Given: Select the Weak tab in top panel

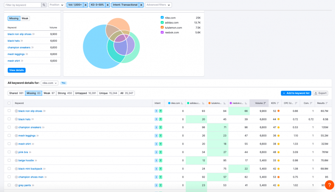Looking at the screenshot, I should (x=25, y=18).
